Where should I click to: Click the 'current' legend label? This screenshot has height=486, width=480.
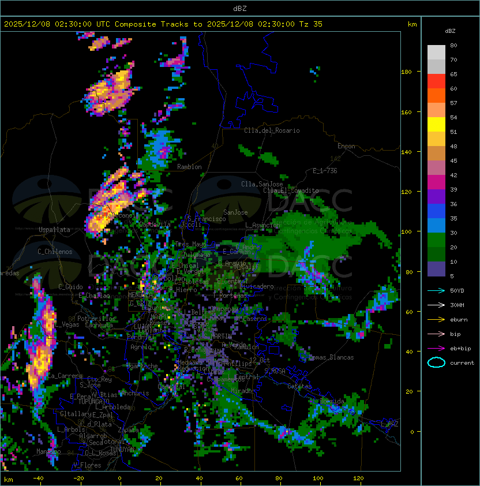[x=462, y=363]
